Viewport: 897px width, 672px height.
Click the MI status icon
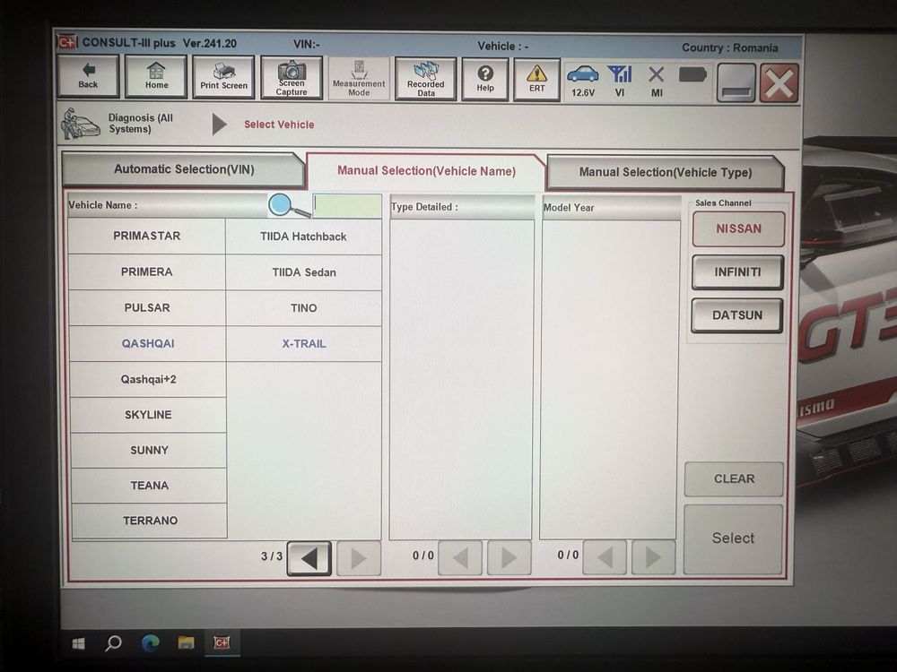point(657,82)
